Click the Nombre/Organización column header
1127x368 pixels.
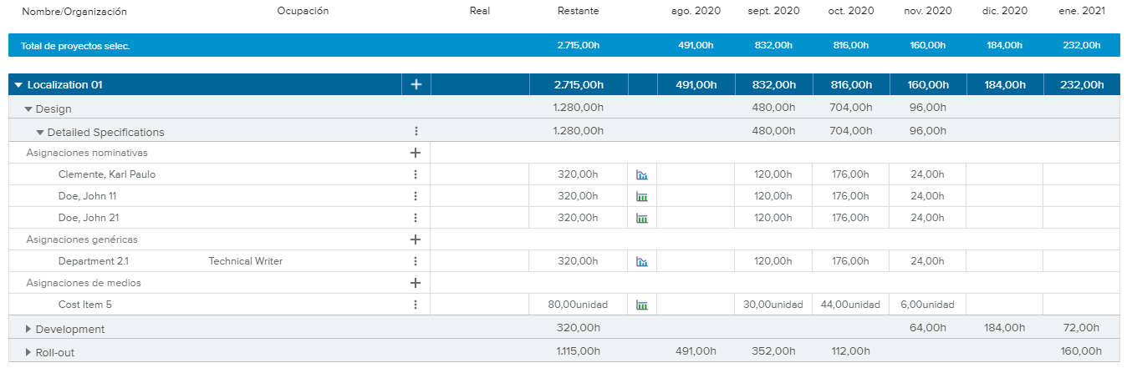pos(74,12)
